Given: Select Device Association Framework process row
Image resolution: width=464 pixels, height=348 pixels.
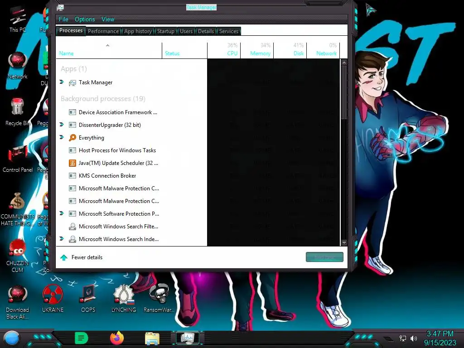Looking at the screenshot, I should [198, 112].
